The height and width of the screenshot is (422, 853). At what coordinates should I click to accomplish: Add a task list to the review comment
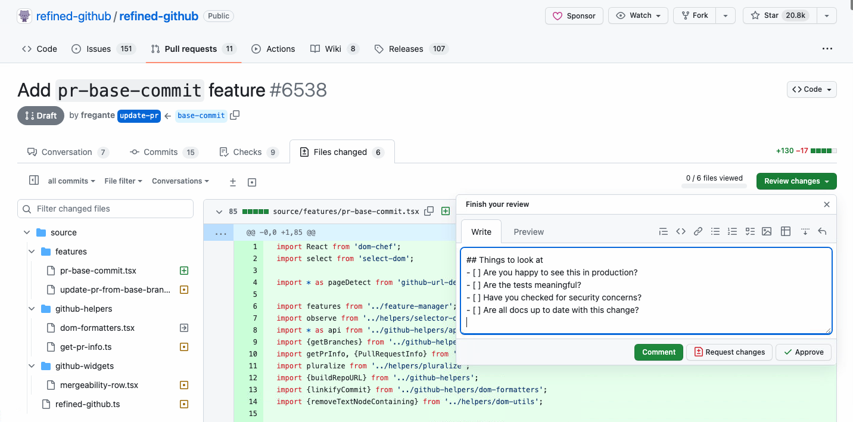point(749,231)
